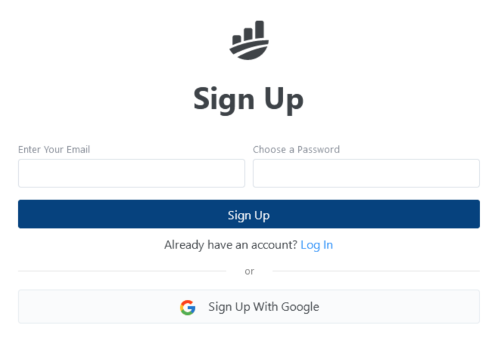Click the Google G logo icon
The width and height of the screenshot is (499, 338).
[188, 307]
